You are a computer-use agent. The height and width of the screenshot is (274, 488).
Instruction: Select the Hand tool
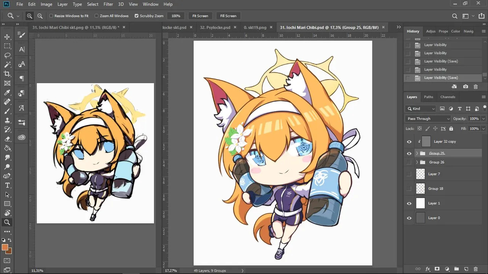(x=7, y=213)
